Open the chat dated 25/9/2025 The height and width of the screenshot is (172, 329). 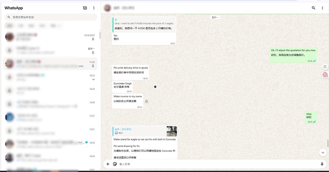[x=49, y=37]
